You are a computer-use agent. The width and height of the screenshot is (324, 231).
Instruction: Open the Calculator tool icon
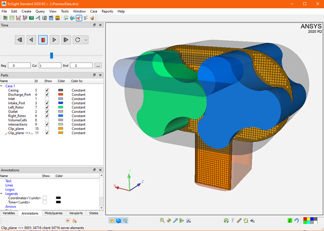point(12,18)
